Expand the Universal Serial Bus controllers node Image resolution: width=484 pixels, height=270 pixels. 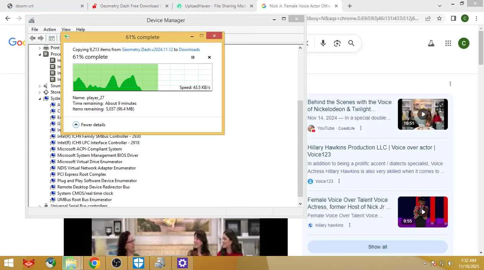pyautogui.click(x=40, y=206)
